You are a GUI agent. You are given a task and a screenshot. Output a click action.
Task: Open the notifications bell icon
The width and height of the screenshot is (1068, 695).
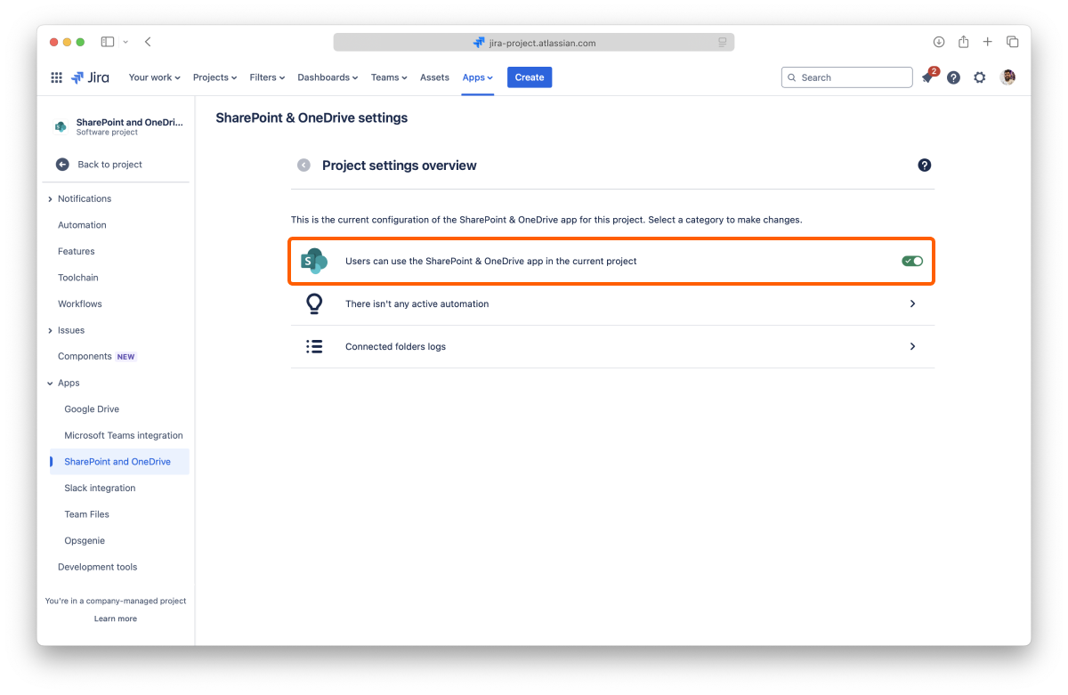(x=927, y=78)
